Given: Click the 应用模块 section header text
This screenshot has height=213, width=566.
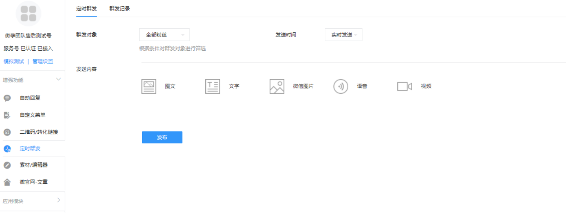Looking at the screenshot, I should click(13, 201).
